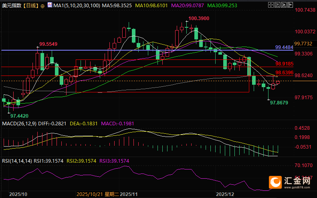Open MA1(5,10,20,30,100) indicator settings
The height and width of the screenshot is (198, 317).
coord(77,6)
